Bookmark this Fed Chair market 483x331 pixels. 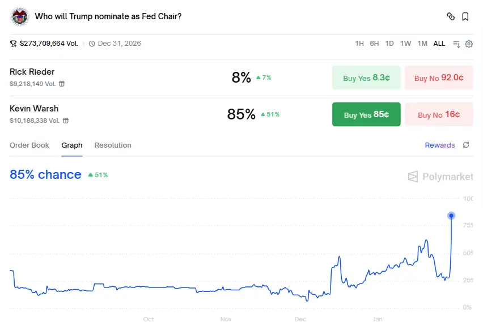tap(465, 16)
